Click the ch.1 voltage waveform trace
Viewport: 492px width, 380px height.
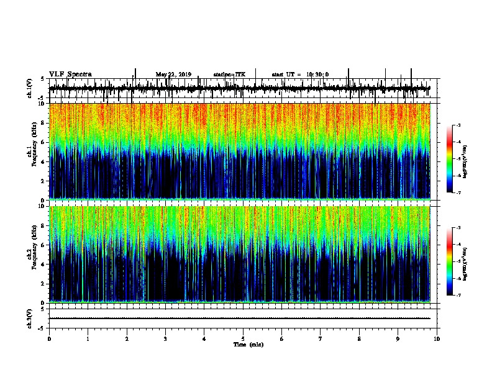(x=240, y=89)
